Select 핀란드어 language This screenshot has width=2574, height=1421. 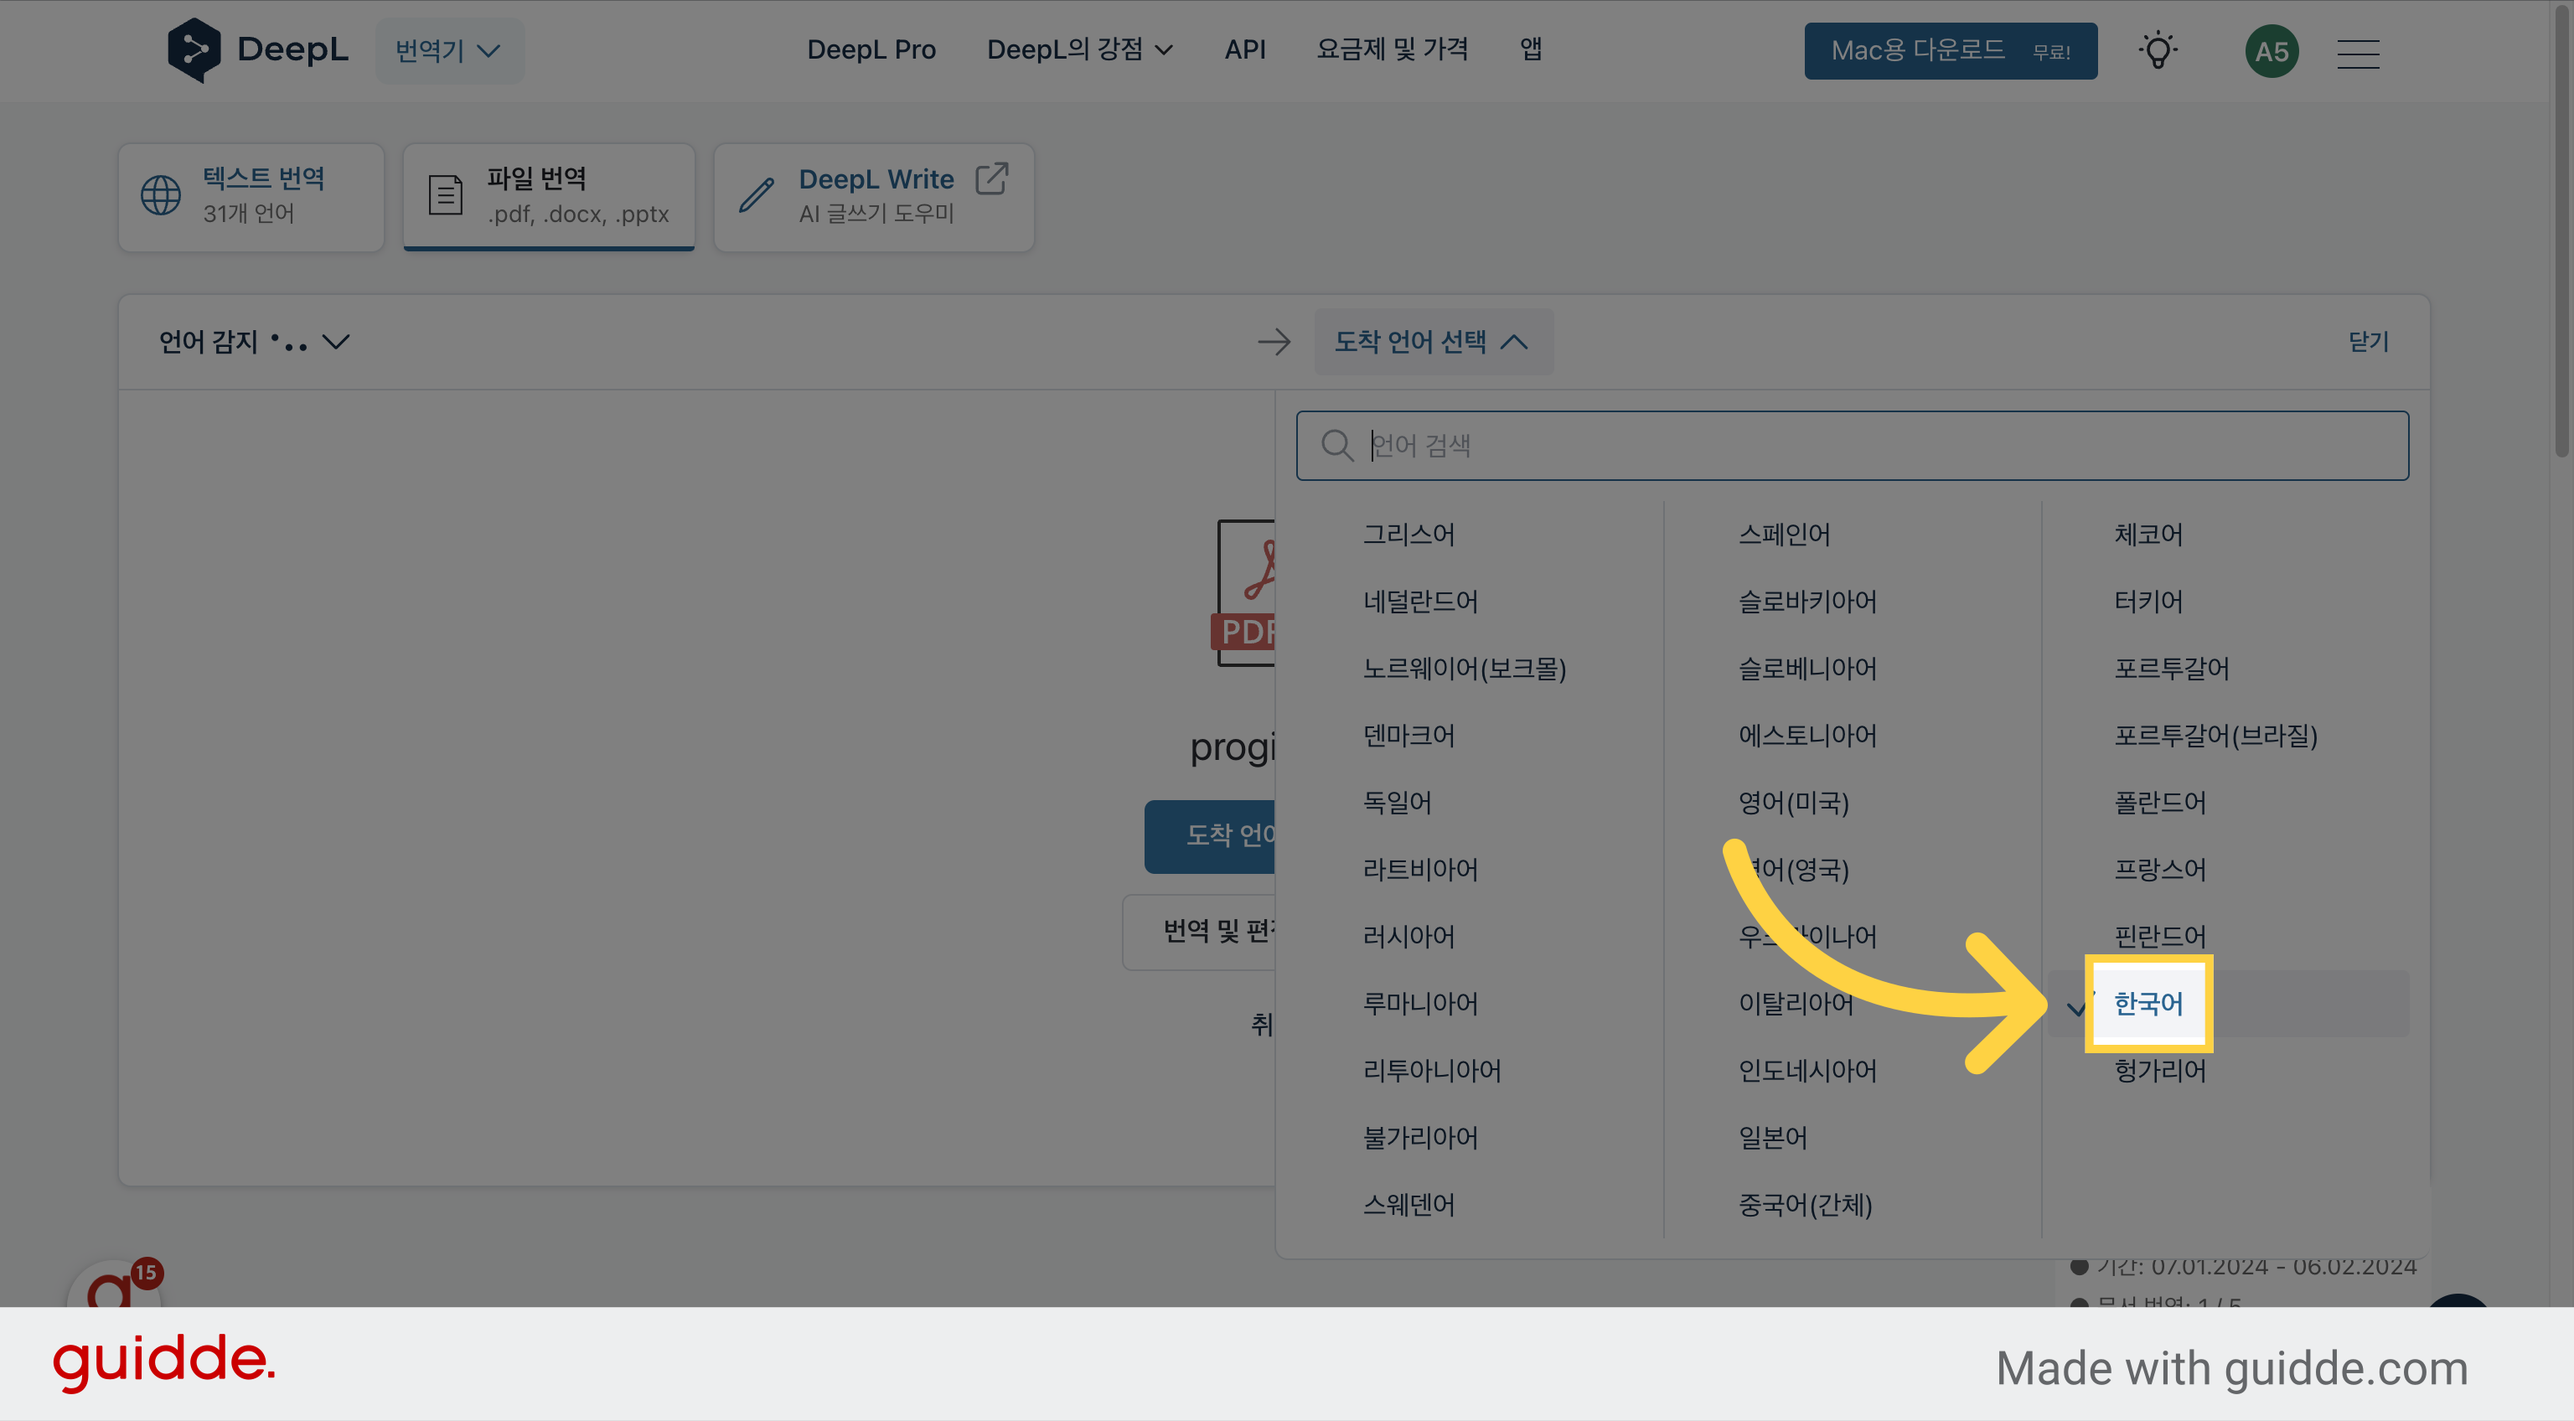coord(2159,937)
